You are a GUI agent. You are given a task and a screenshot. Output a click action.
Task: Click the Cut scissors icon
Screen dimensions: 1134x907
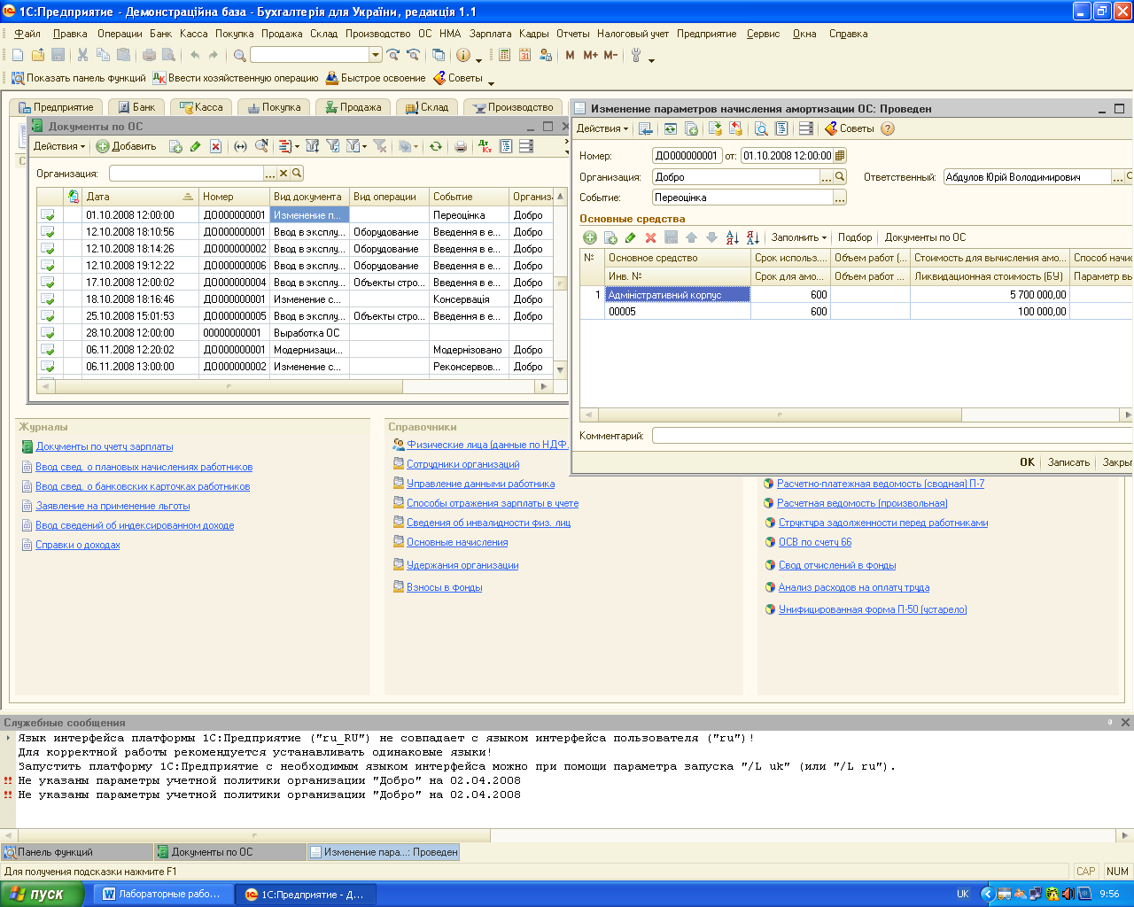(x=82, y=55)
